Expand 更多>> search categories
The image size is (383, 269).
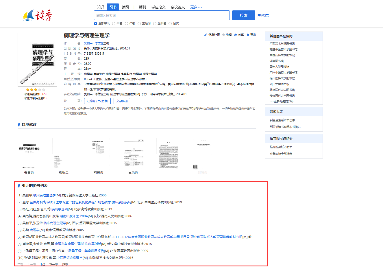tap(196, 7)
